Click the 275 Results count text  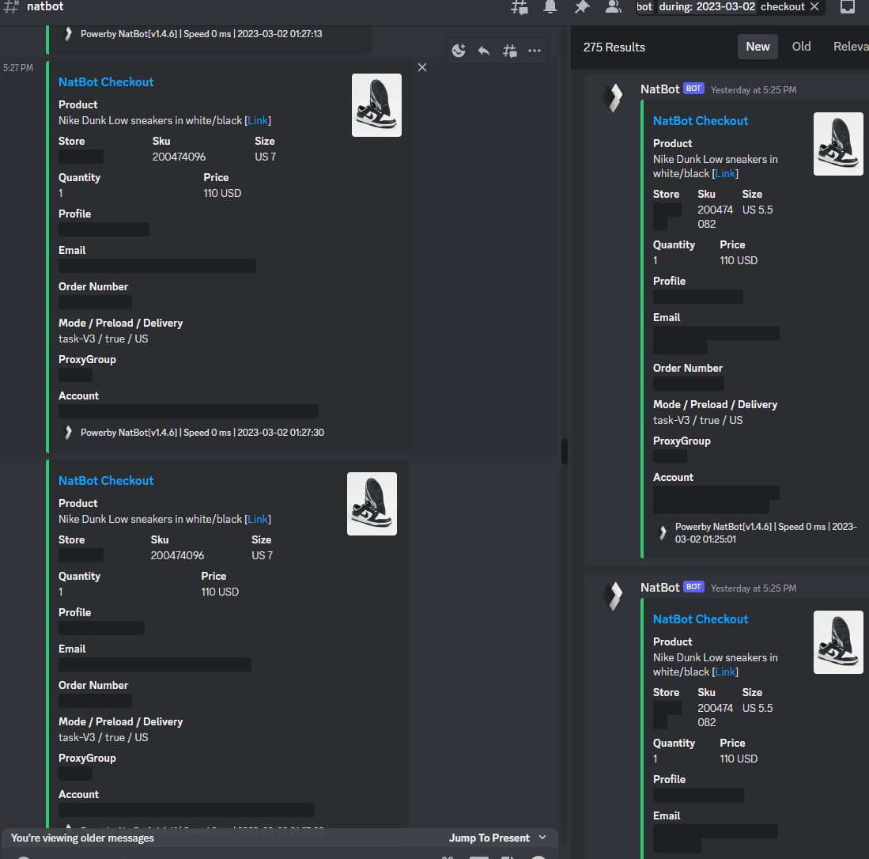click(x=614, y=47)
